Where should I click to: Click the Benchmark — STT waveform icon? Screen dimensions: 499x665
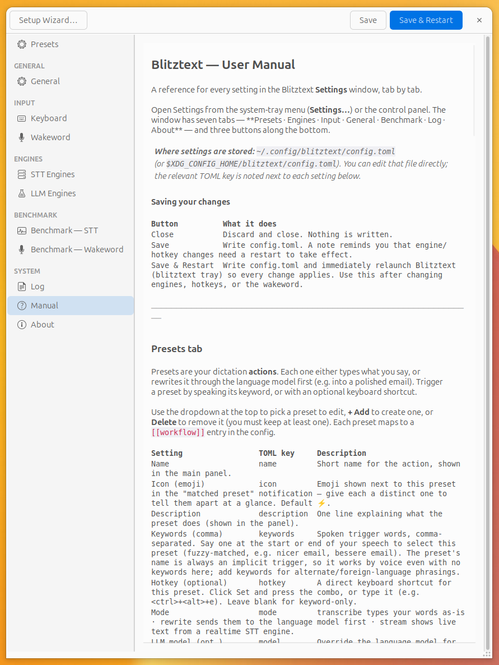22,230
